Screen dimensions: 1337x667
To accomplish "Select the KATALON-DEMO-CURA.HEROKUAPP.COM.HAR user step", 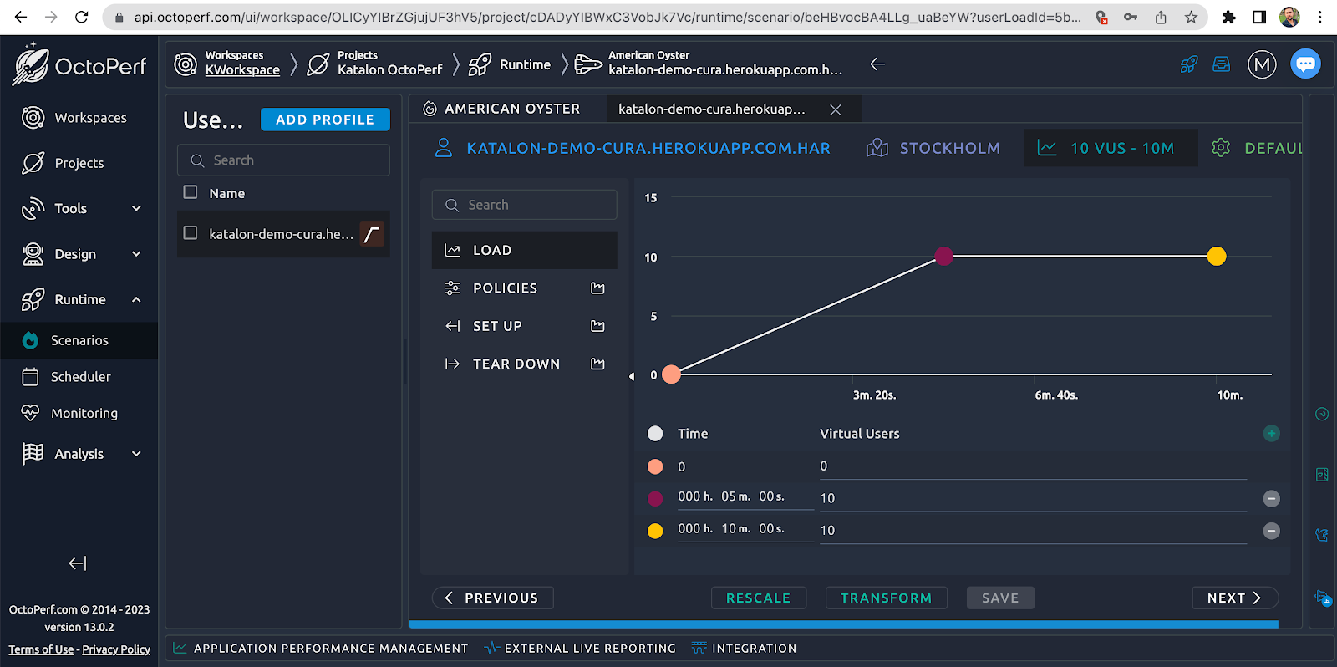I will [x=633, y=148].
